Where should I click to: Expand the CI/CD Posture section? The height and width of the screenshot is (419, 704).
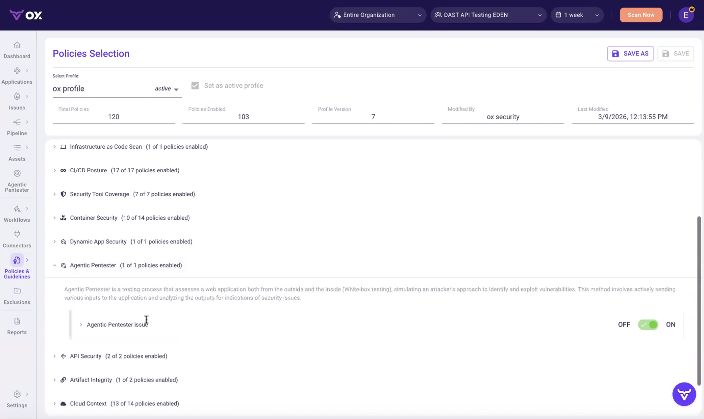pos(55,170)
